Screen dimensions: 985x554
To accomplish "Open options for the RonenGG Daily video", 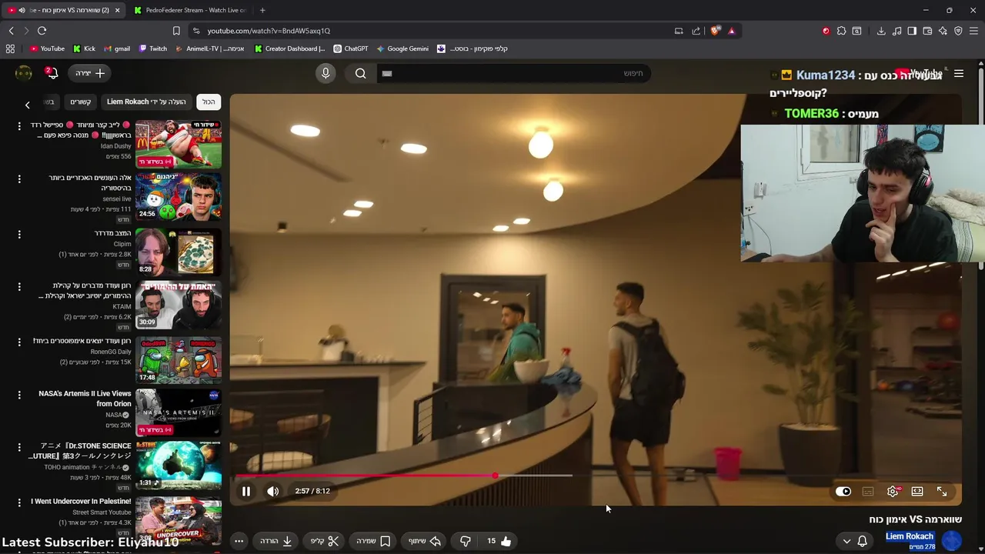I will tap(19, 342).
